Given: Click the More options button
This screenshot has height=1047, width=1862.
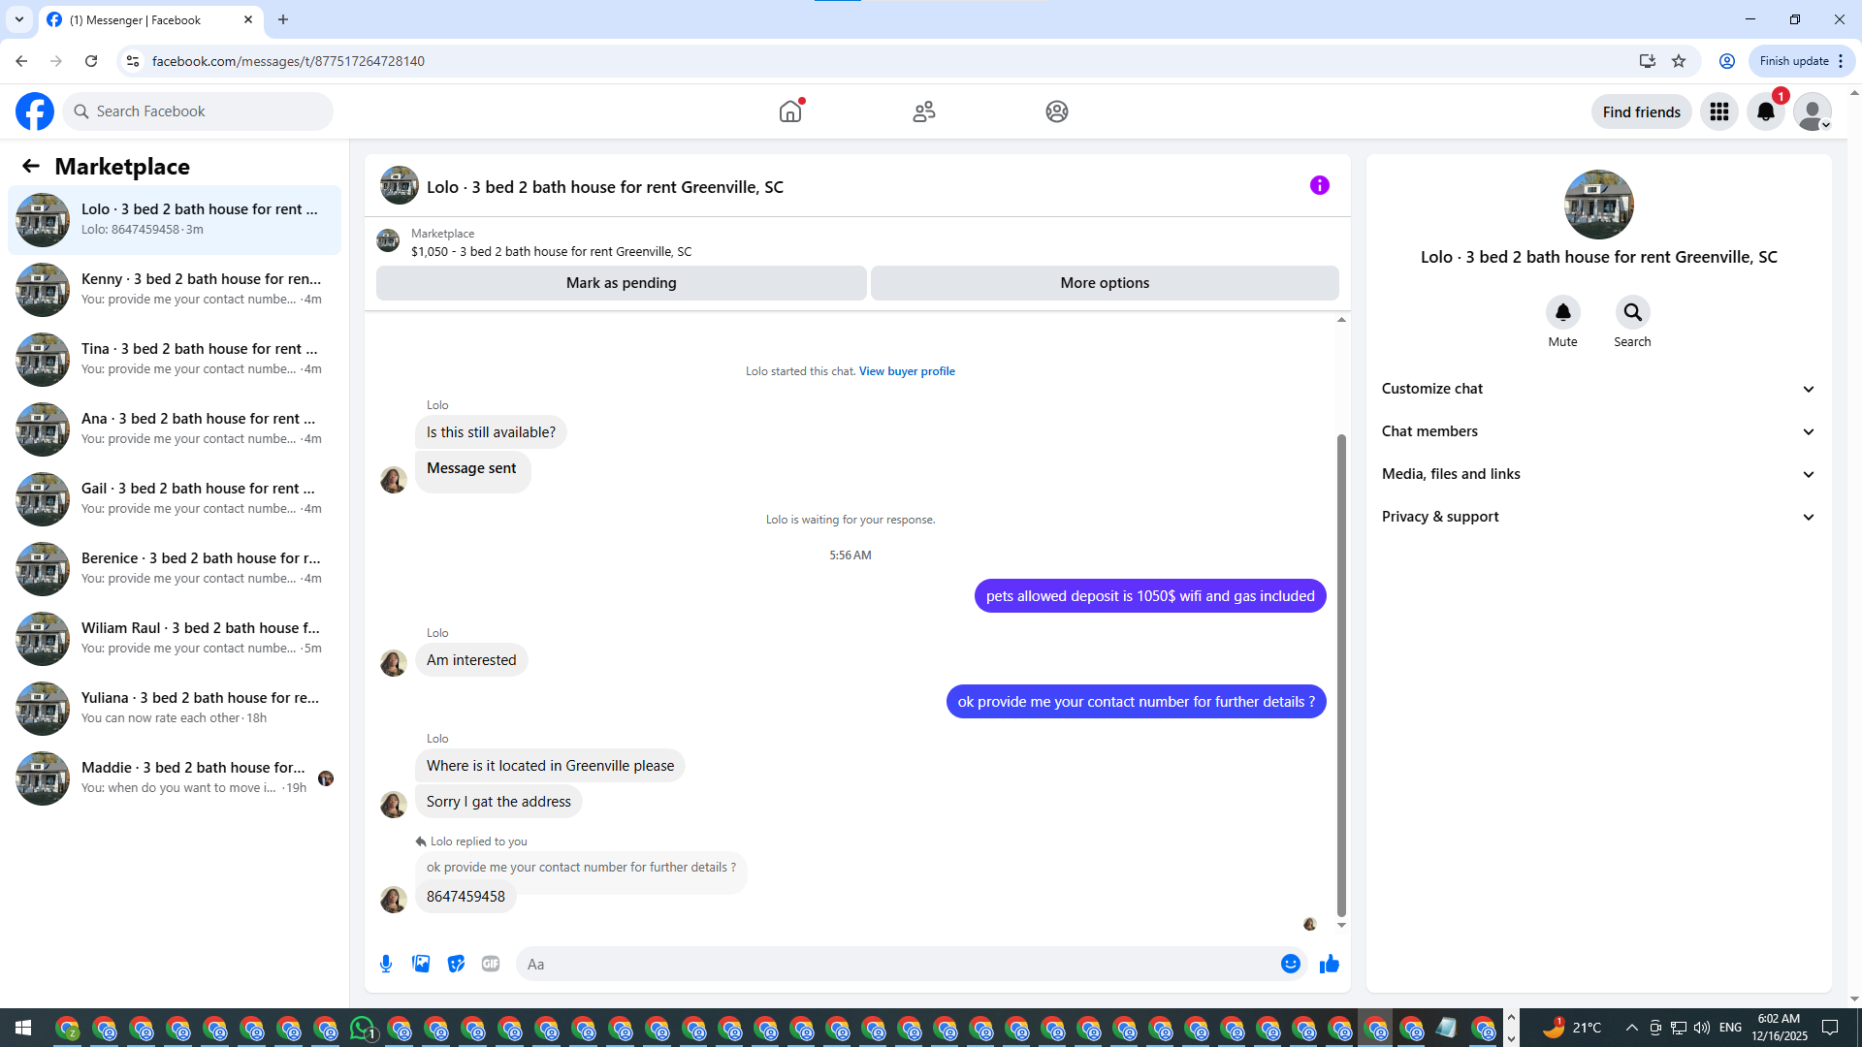Looking at the screenshot, I should tap(1105, 283).
